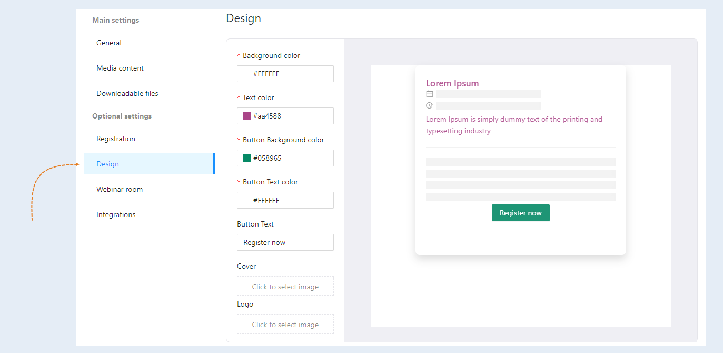
Task: Click the Background color input field
Action: [x=285, y=74]
